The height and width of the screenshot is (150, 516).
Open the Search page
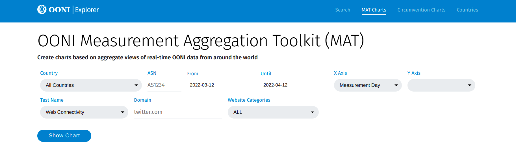pyautogui.click(x=342, y=10)
